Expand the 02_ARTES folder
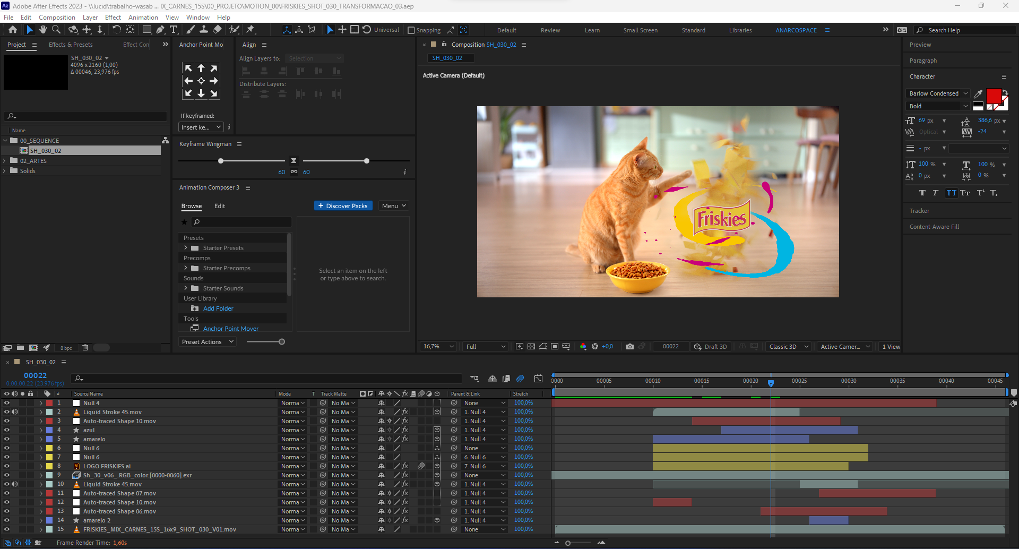Image resolution: width=1019 pixels, height=549 pixels. 4,161
